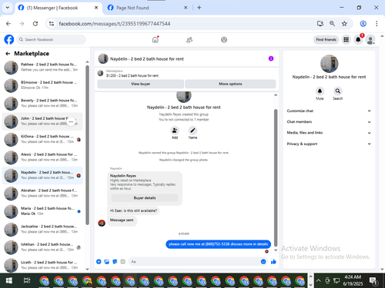Open the Facebook logo home link
This screenshot has width=385, height=288.
click(x=9, y=40)
